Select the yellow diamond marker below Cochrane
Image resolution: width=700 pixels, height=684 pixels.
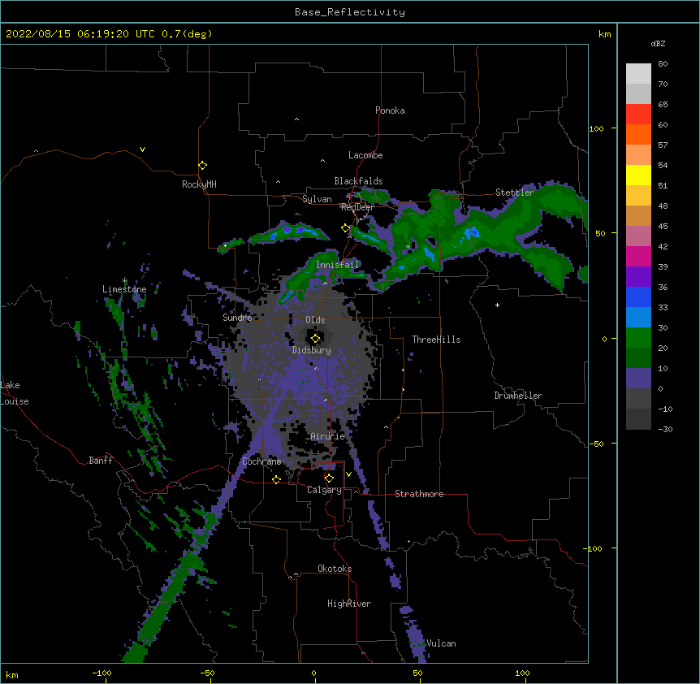pyautogui.click(x=276, y=479)
